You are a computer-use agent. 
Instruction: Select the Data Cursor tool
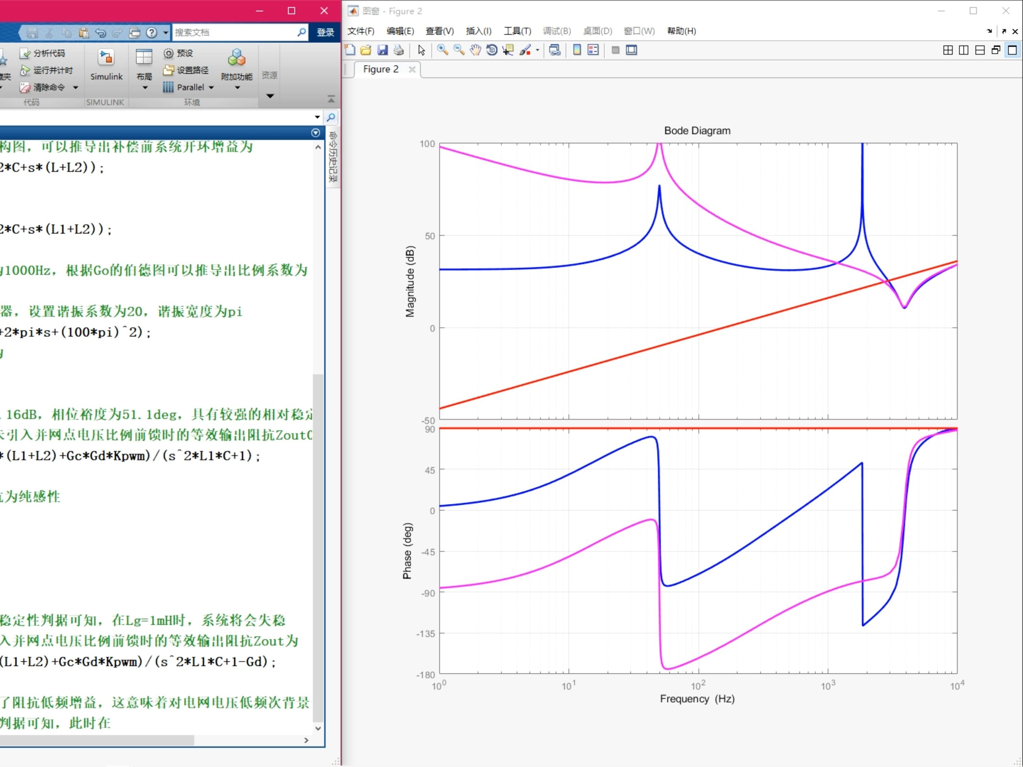point(508,50)
